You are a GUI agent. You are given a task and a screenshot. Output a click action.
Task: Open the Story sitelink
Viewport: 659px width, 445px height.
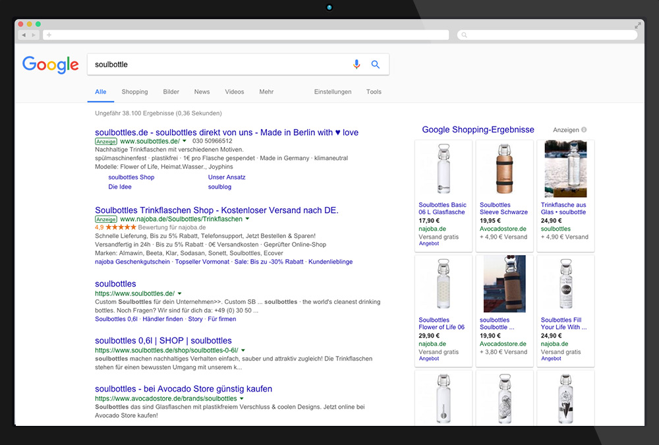click(196, 319)
